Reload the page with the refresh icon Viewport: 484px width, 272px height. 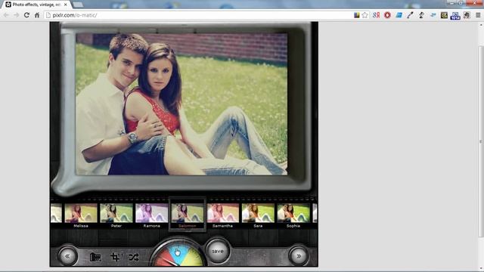[x=26, y=15]
